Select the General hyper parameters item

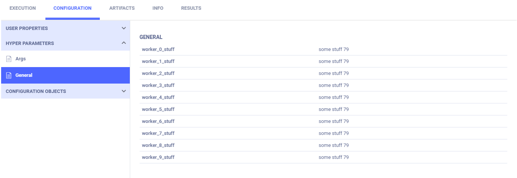click(24, 75)
